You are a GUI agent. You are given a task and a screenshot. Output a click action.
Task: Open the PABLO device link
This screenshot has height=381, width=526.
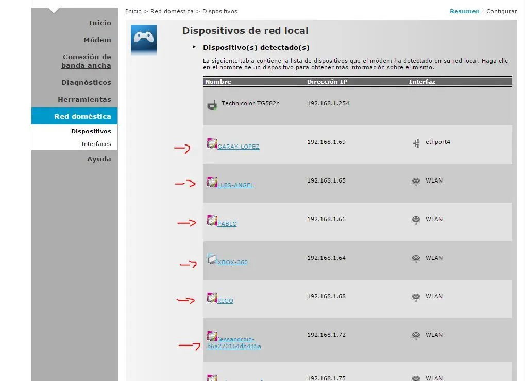pyautogui.click(x=227, y=224)
